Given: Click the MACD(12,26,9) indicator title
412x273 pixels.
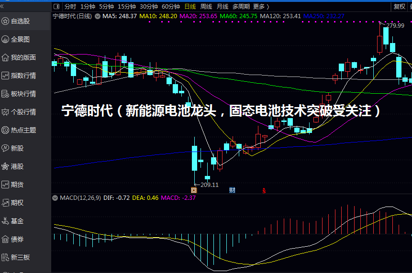Looking at the screenshot, I should click(x=80, y=198).
